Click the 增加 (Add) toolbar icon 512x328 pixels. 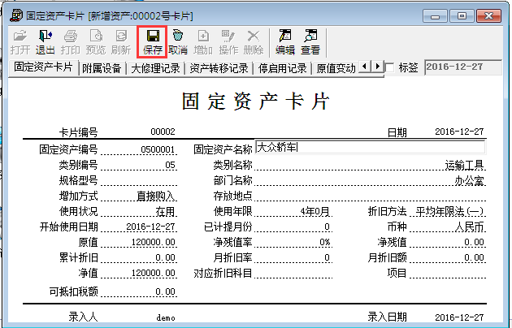tap(204, 41)
